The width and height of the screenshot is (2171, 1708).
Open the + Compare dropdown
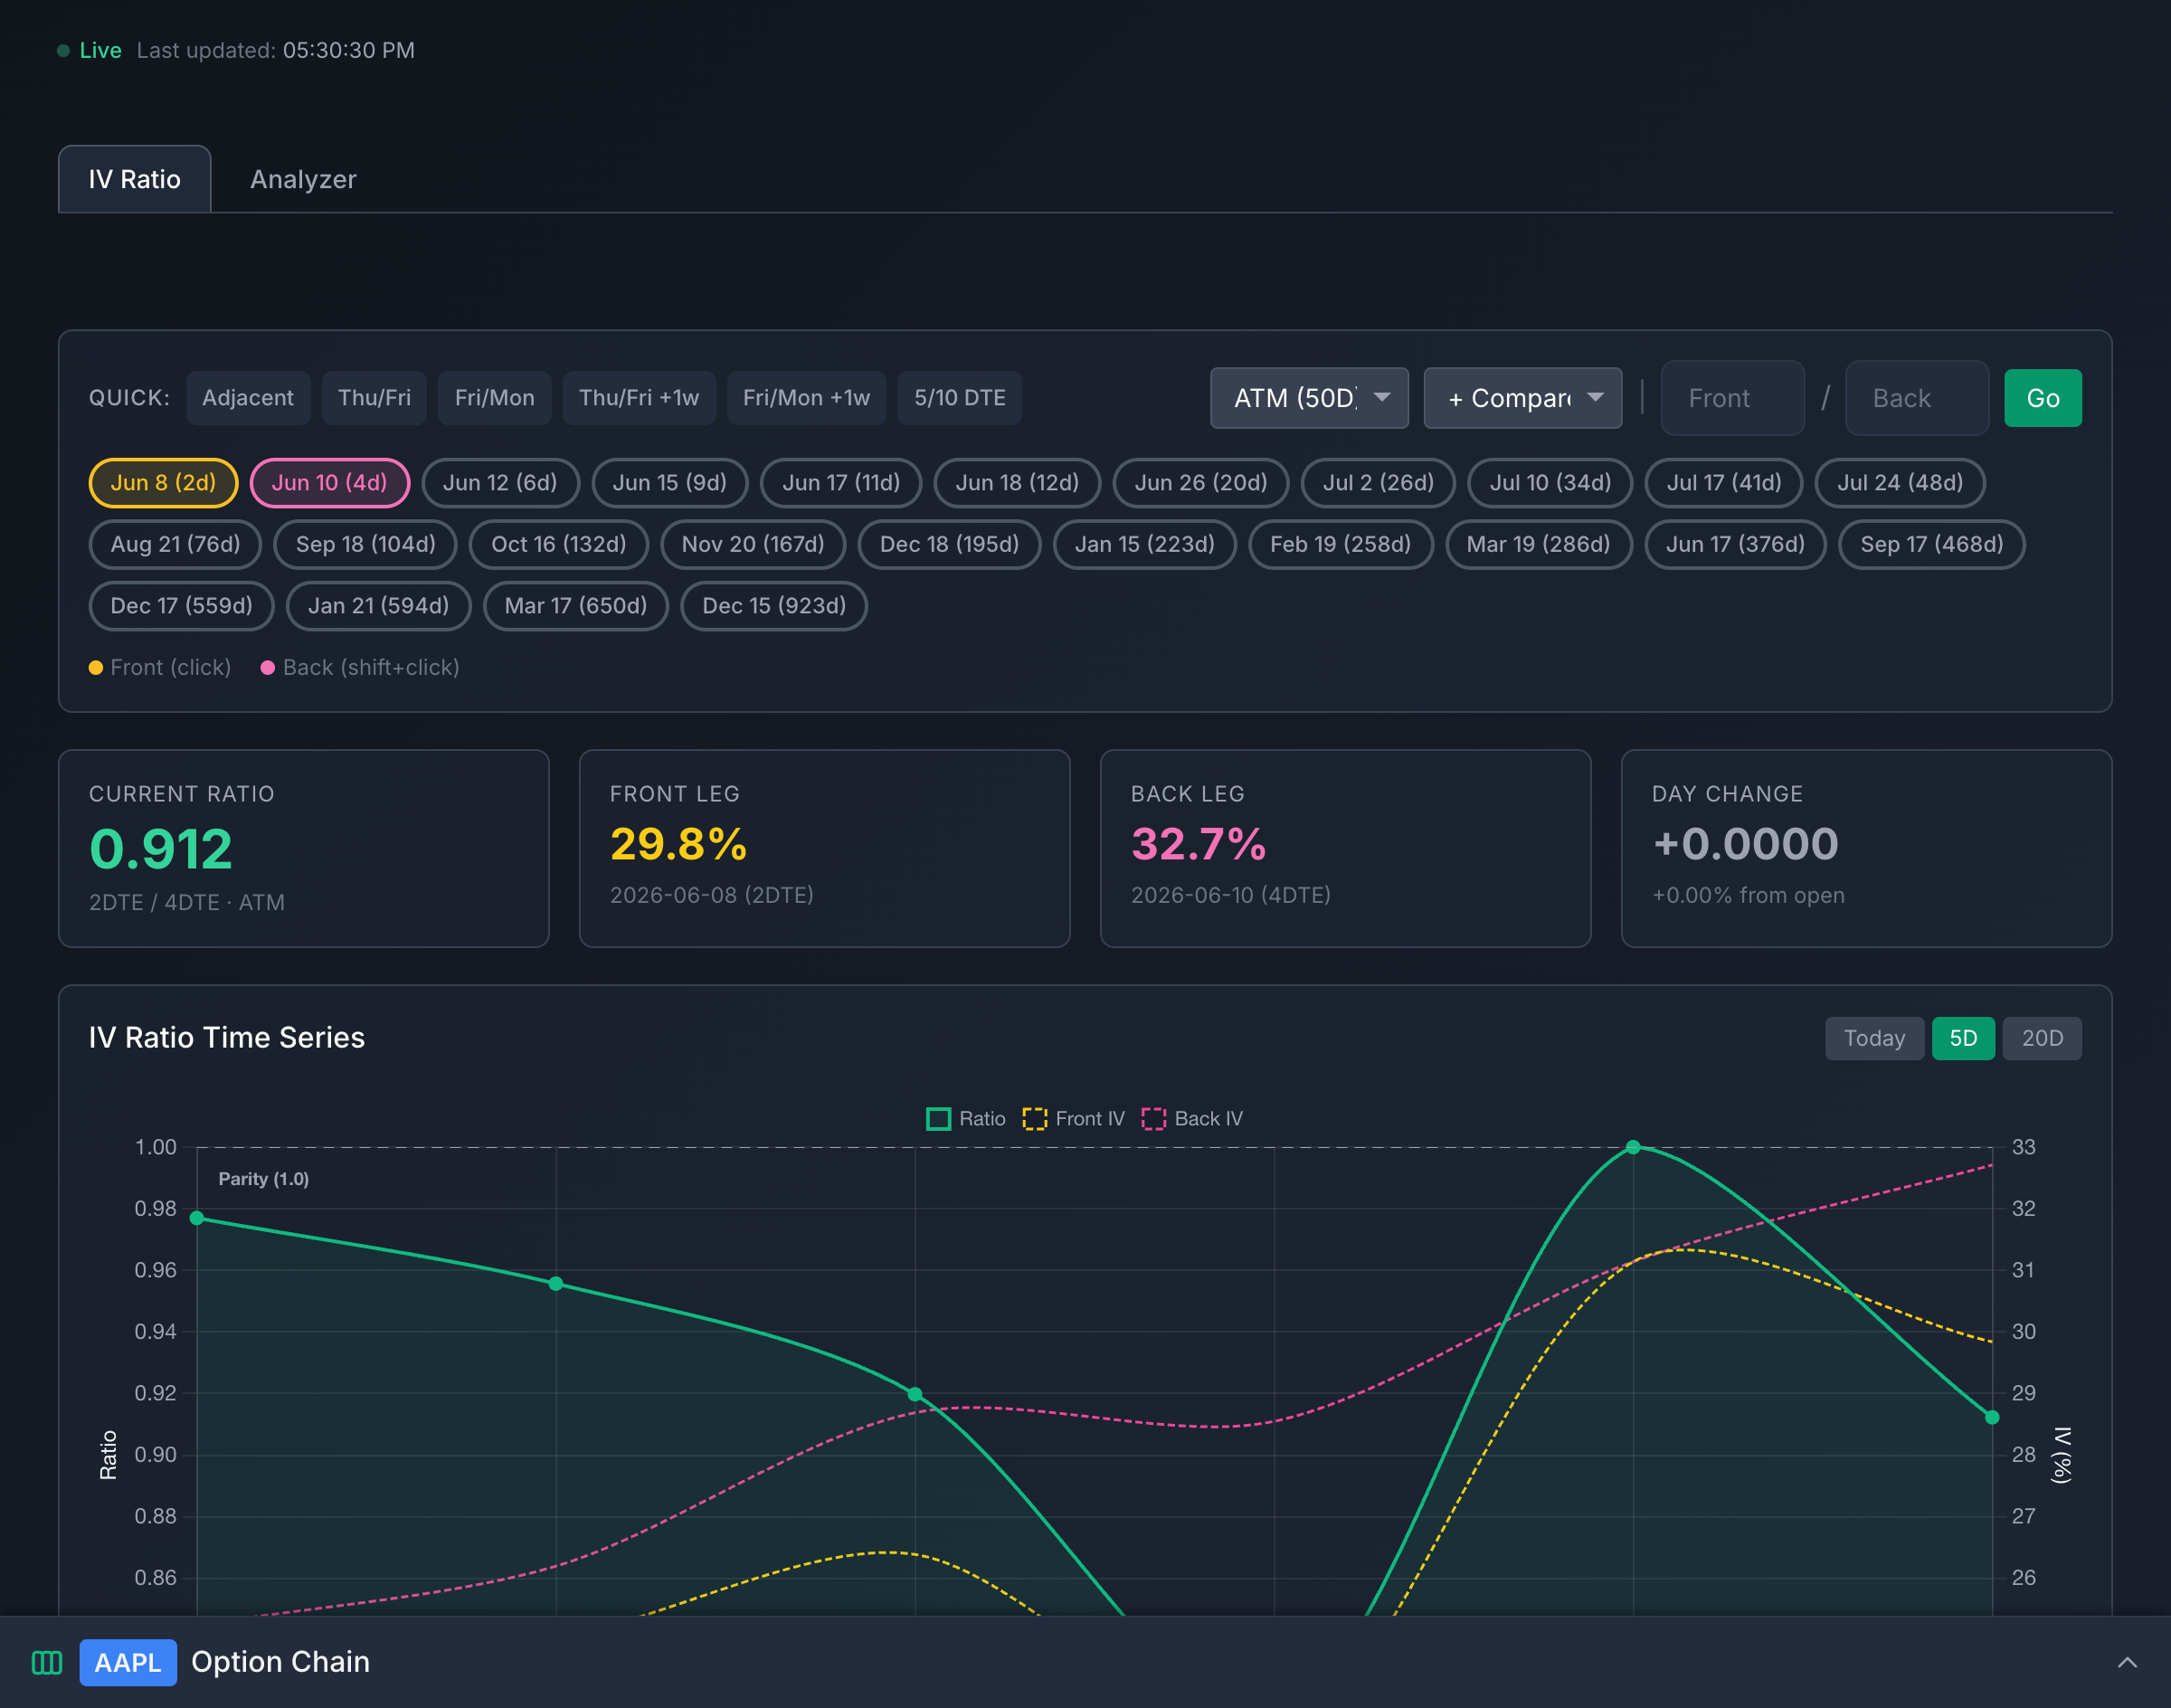pos(1523,398)
